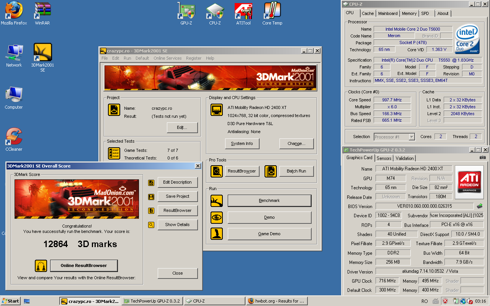
Task: Click the icon beside Batch Run
Action: [x=271, y=171]
